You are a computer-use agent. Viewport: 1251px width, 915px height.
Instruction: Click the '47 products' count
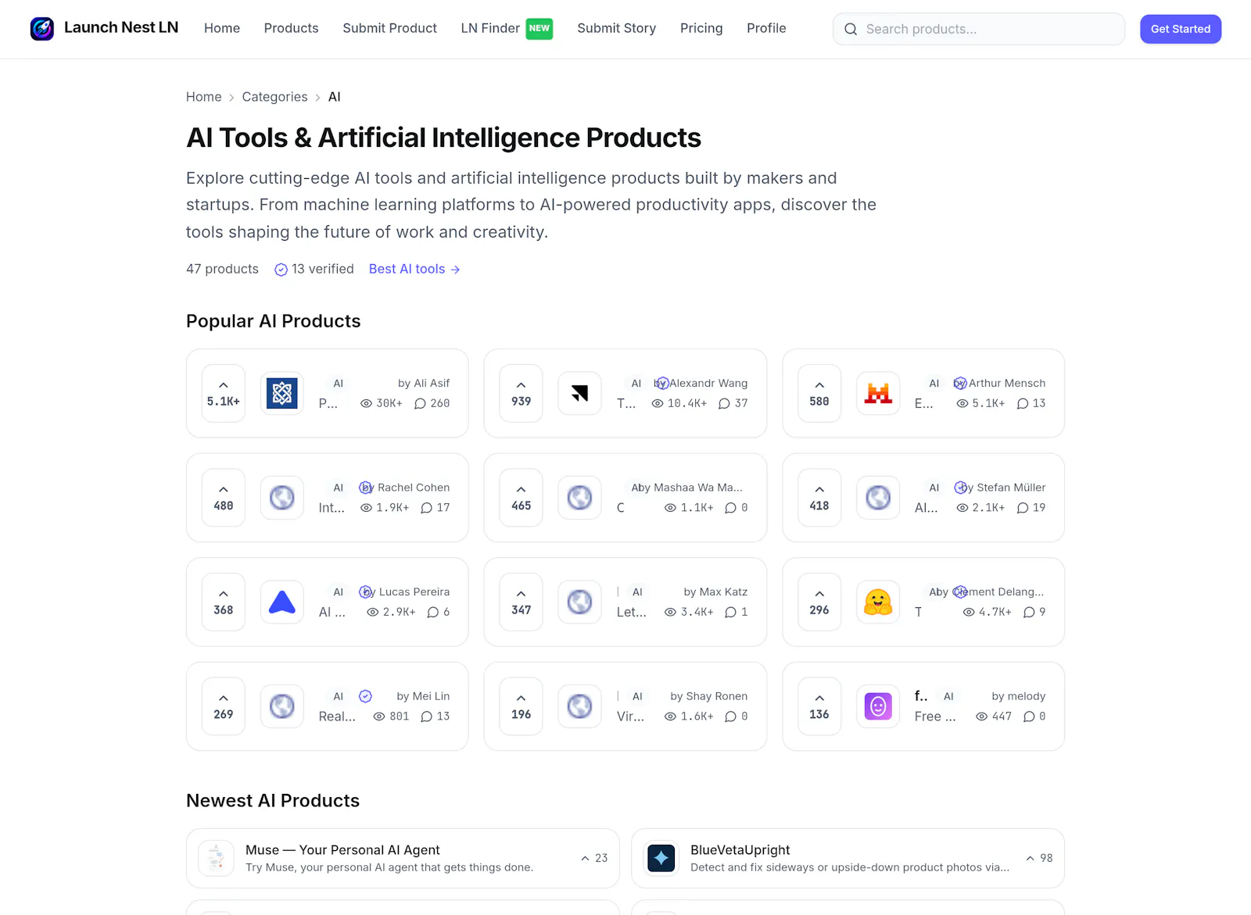pyautogui.click(x=222, y=269)
